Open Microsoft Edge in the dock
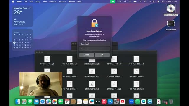 (x=144, y=102)
